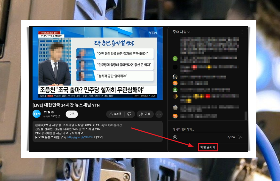Click the #ytn hashtag
280x181 pixels.
104,125
